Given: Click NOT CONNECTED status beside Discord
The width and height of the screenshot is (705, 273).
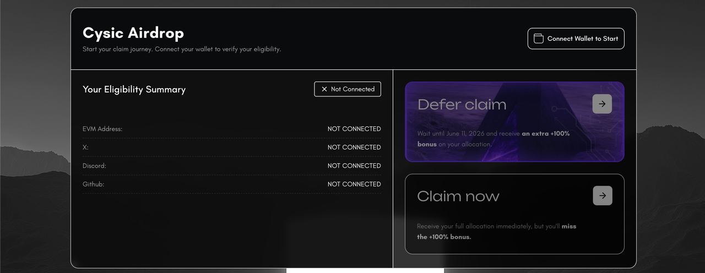Looking at the screenshot, I should pyautogui.click(x=354, y=166).
